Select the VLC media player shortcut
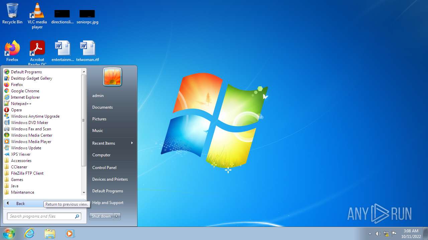 click(37, 16)
